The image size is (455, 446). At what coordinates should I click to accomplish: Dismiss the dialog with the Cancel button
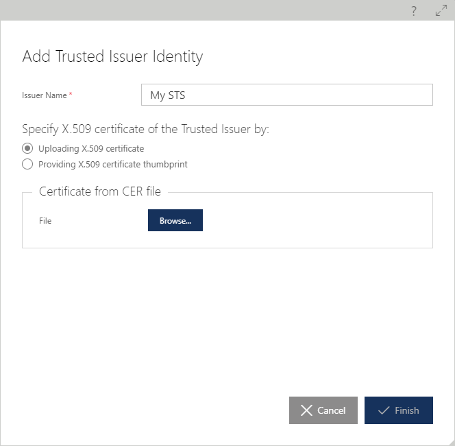click(323, 410)
